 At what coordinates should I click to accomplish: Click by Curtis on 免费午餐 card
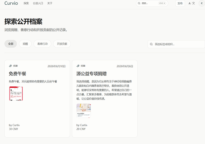pyautogui.click(x=14, y=125)
